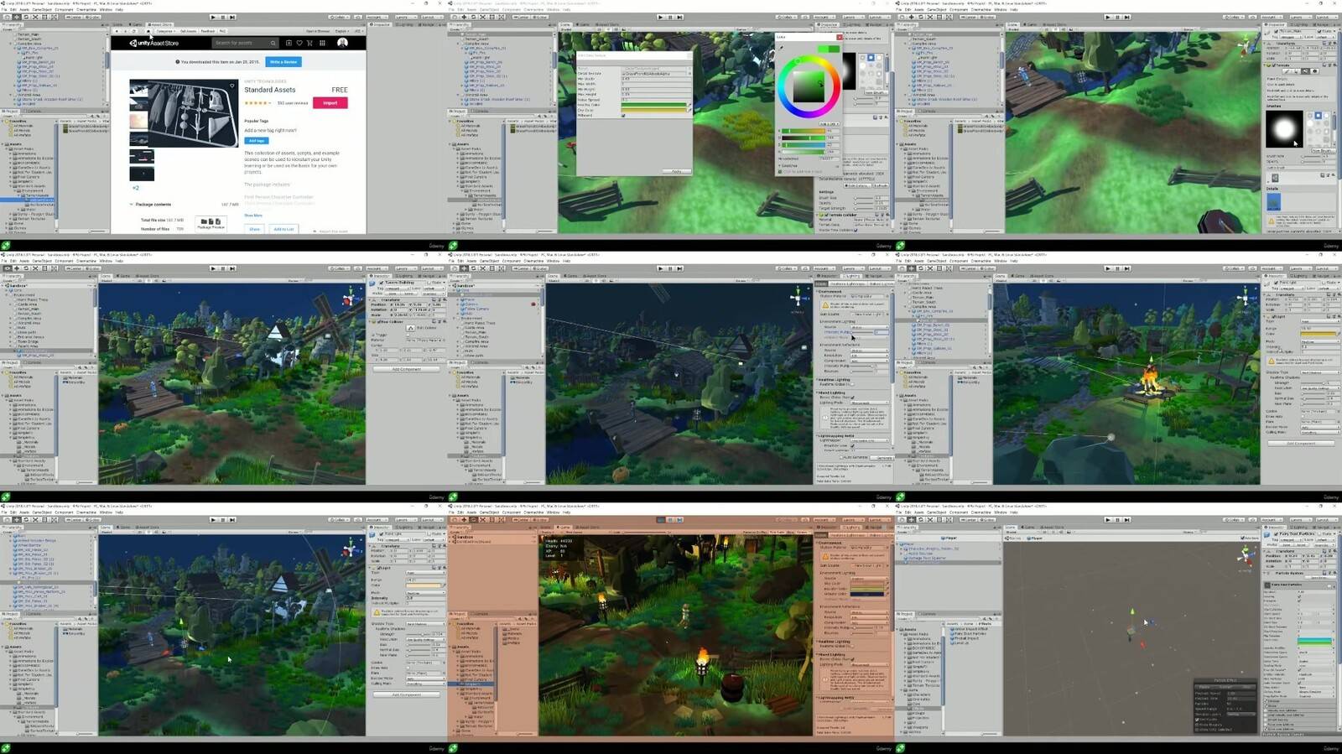Select the Move tool in top-left Unity window
Screen dimensions: 1342x754
pos(17,17)
